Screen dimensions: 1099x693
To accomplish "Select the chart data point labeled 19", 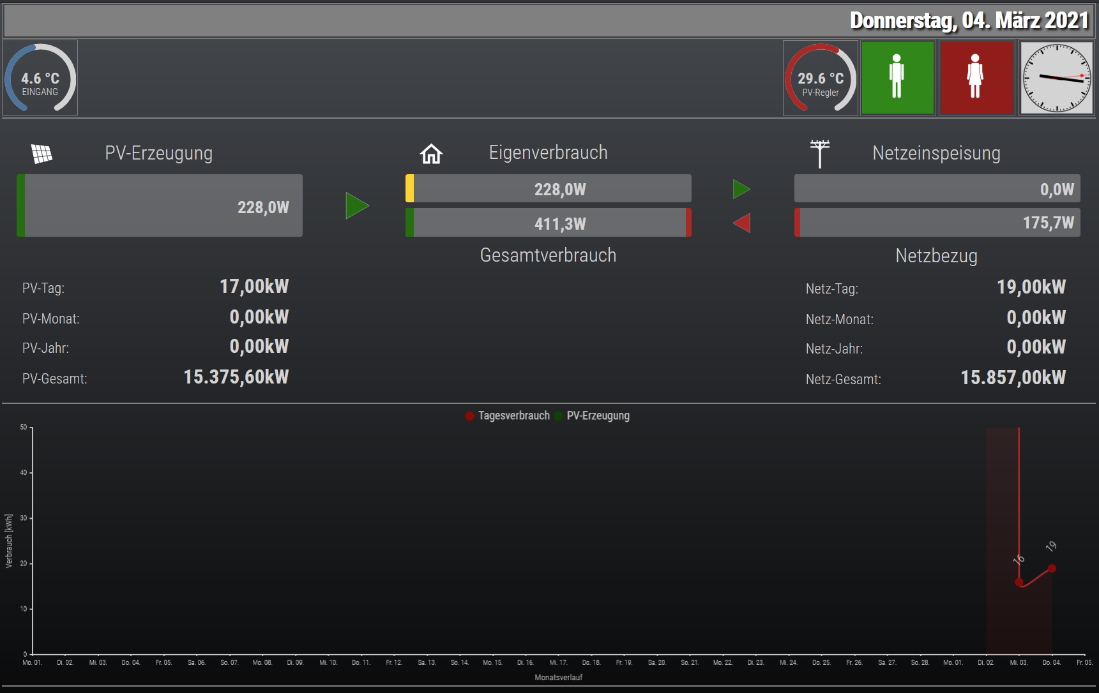I will click(1052, 569).
